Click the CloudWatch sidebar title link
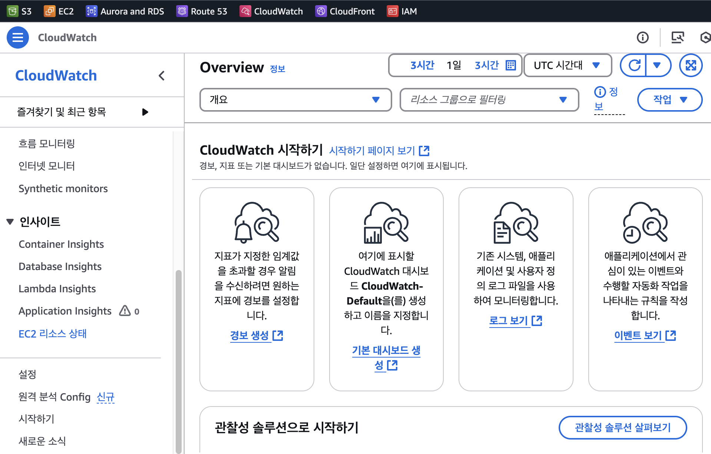The width and height of the screenshot is (711, 454). coord(56,75)
